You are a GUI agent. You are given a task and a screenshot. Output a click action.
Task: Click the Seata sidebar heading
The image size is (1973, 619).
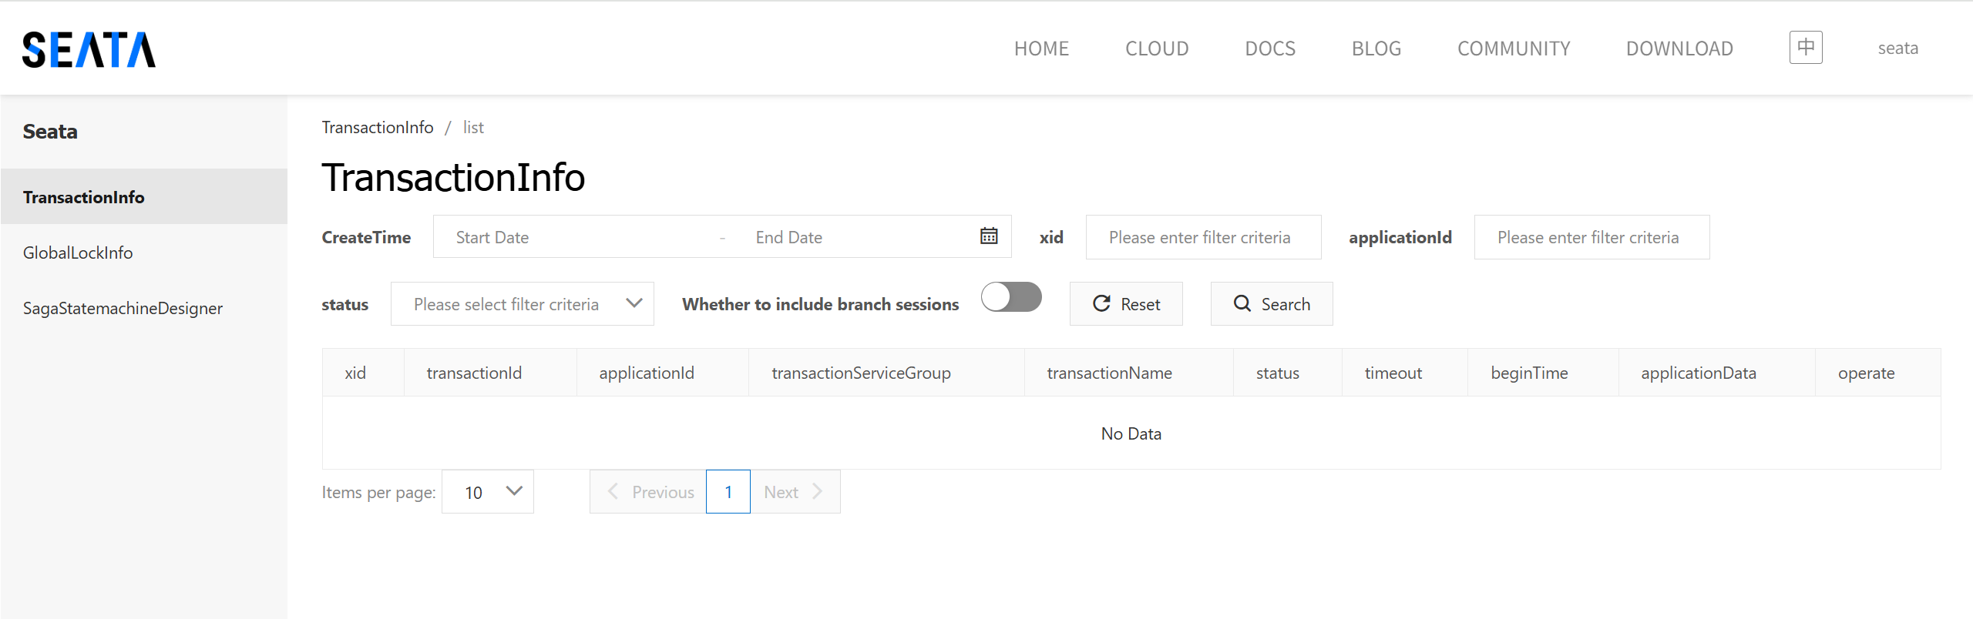(50, 132)
